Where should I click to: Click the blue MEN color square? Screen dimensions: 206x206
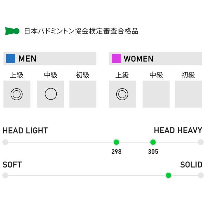[x=11, y=59]
